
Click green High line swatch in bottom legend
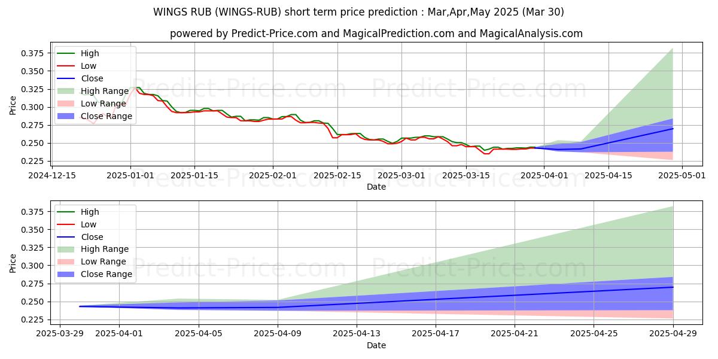point(68,212)
